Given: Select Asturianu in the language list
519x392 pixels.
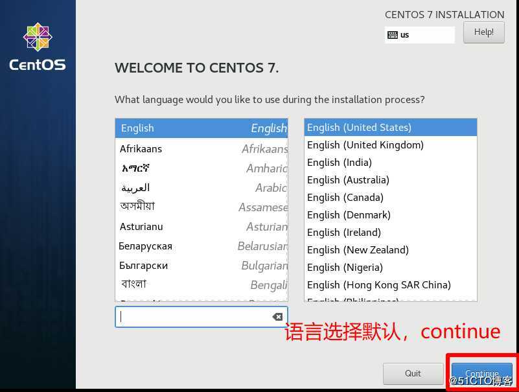Looking at the screenshot, I should pos(202,227).
